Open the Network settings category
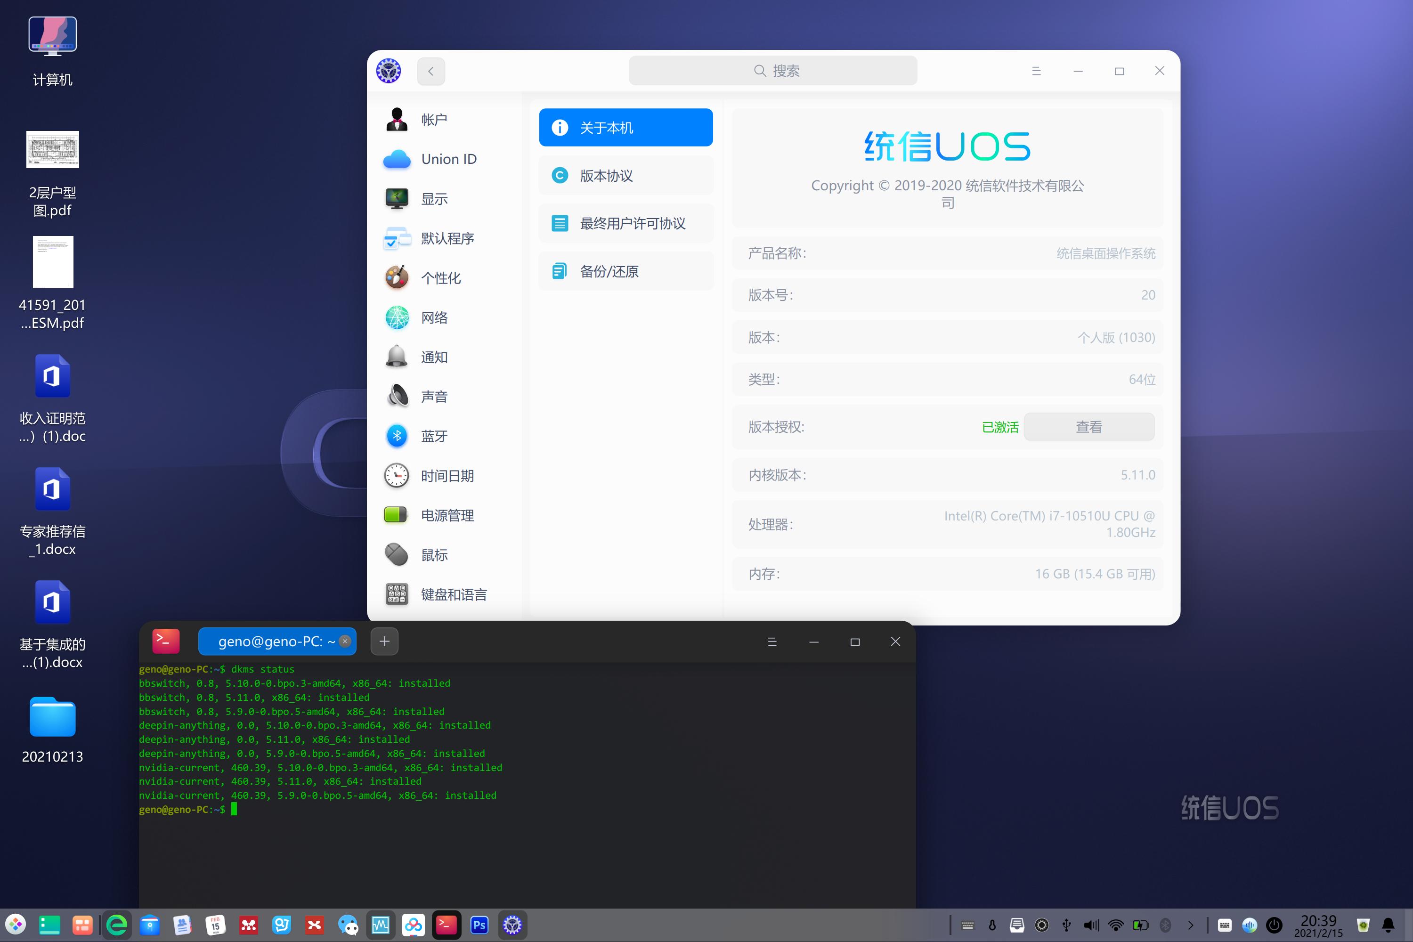The height and width of the screenshot is (942, 1413). (x=434, y=317)
